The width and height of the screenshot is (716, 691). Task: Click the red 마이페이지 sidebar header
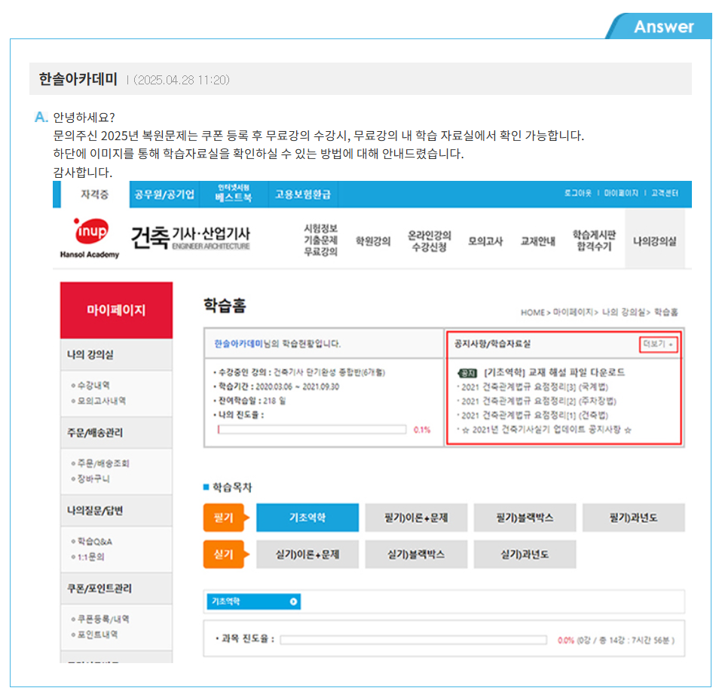[116, 310]
